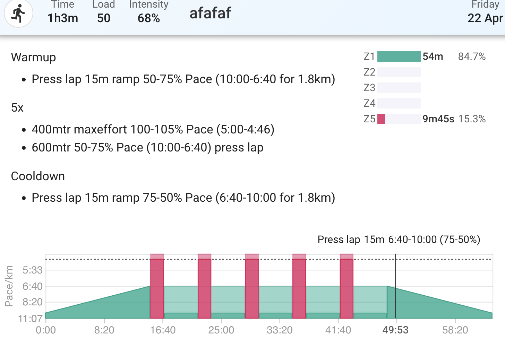This screenshot has height=348, width=505.
Task: Click the Friday 22 Apr date
Action: pyautogui.click(x=485, y=12)
